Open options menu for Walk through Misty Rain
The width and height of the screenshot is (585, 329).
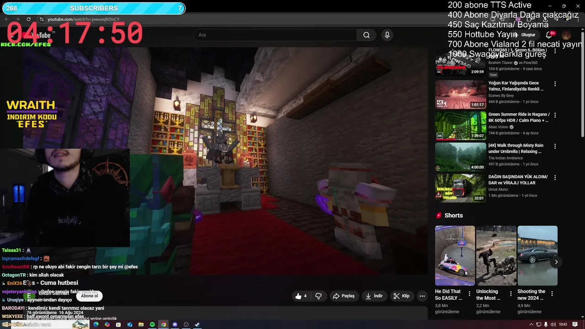click(x=555, y=146)
